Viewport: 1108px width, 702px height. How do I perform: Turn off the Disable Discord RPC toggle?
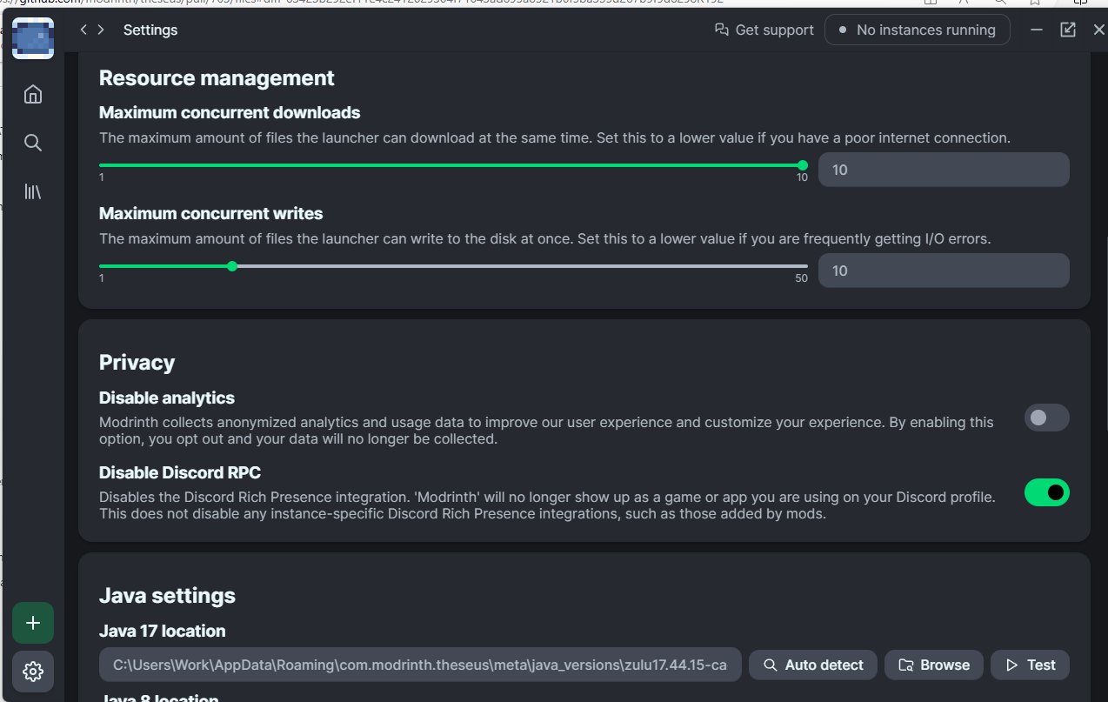[x=1046, y=491]
